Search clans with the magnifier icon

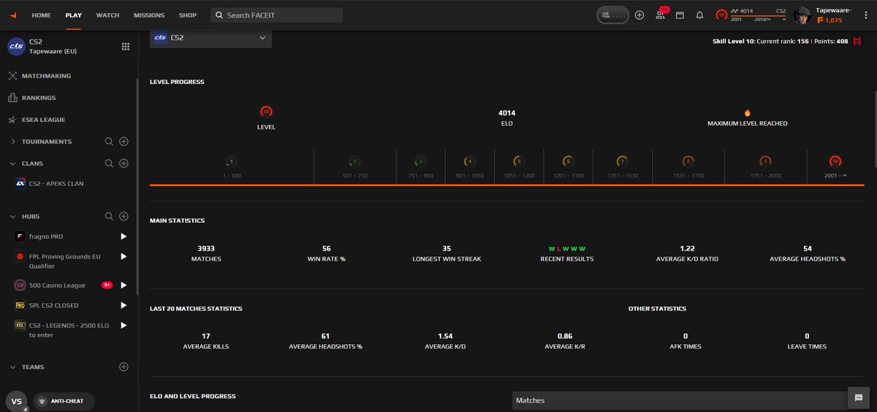pos(109,164)
